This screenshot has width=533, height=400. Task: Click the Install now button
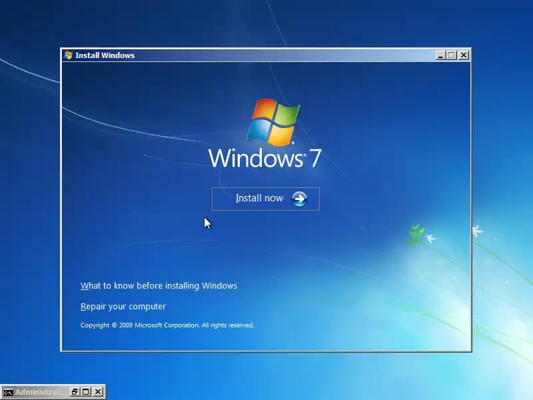[x=265, y=199]
